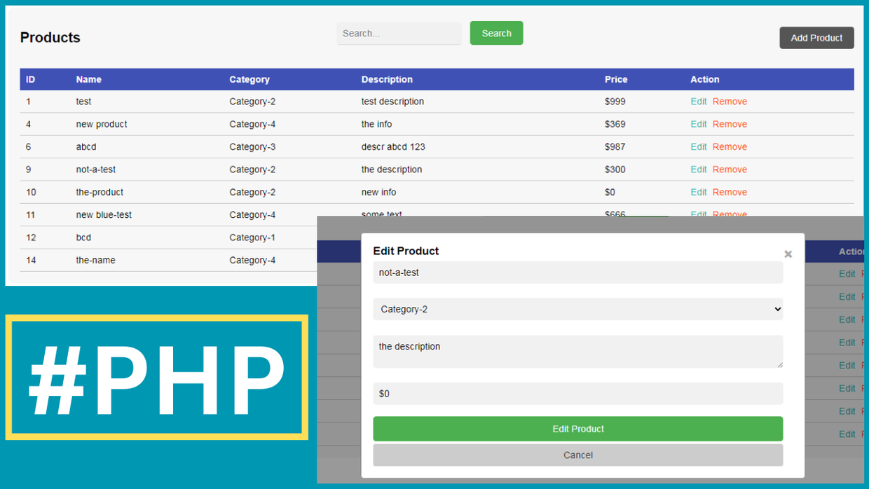
Task: Select the ID column header
Action: click(30, 79)
